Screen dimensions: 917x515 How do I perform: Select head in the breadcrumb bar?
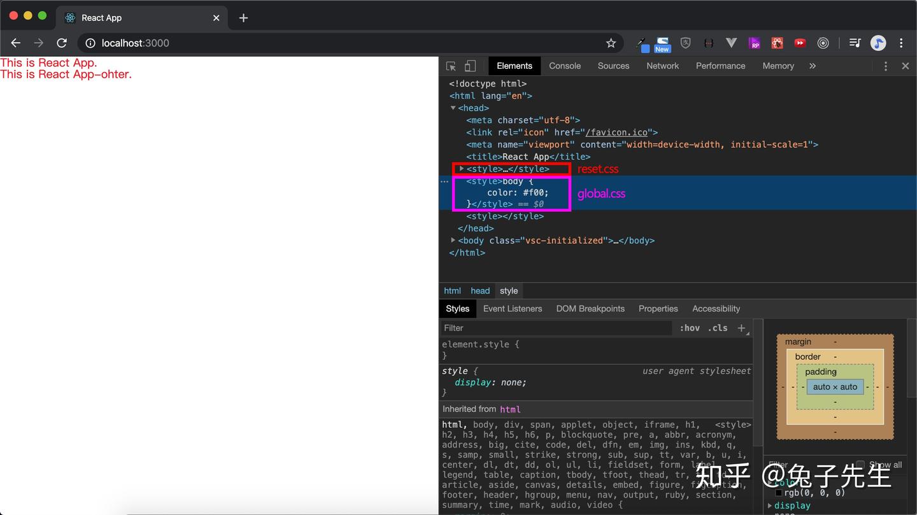coord(480,291)
